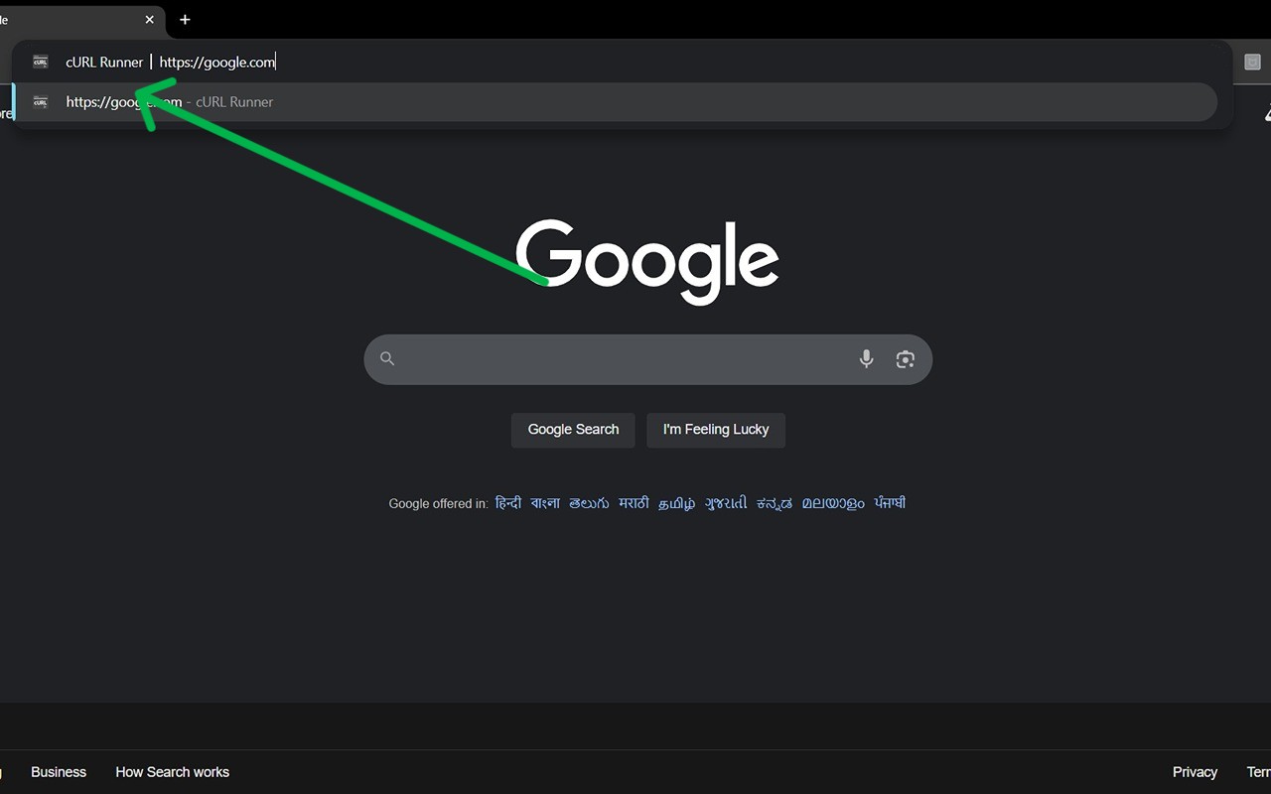Open the Business link in the footer
This screenshot has width=1271, height=794.
pyautogui.click(x=59, y=772)
